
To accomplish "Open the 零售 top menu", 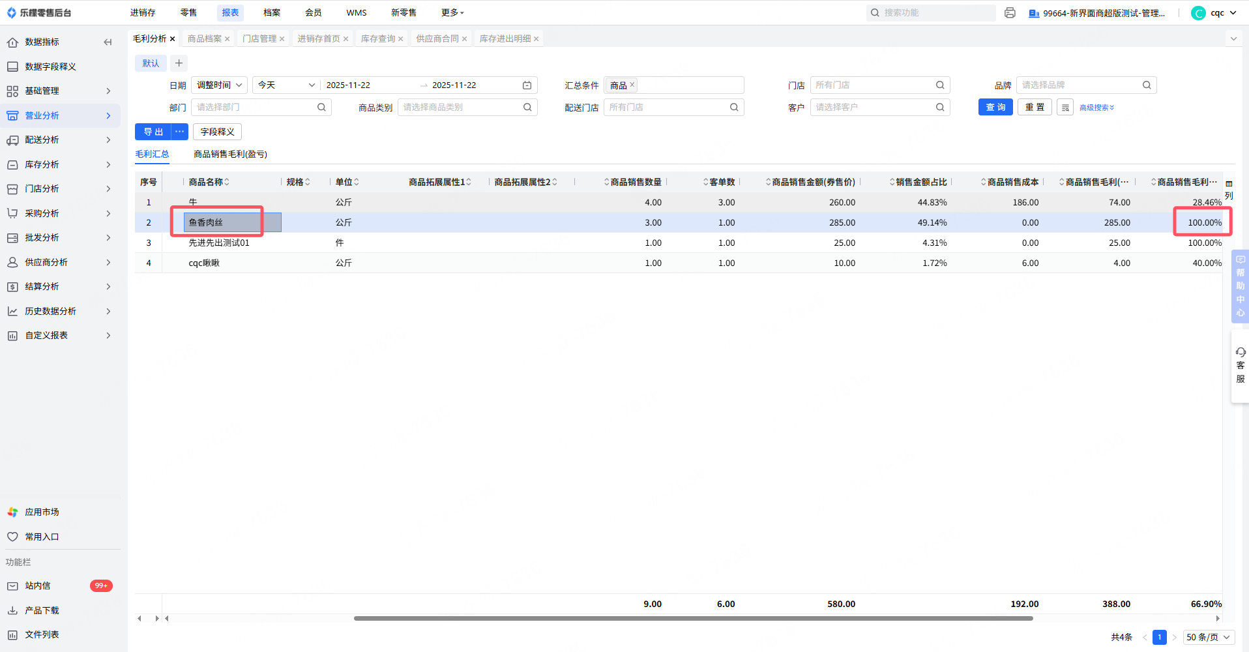I will click(188, 12).
